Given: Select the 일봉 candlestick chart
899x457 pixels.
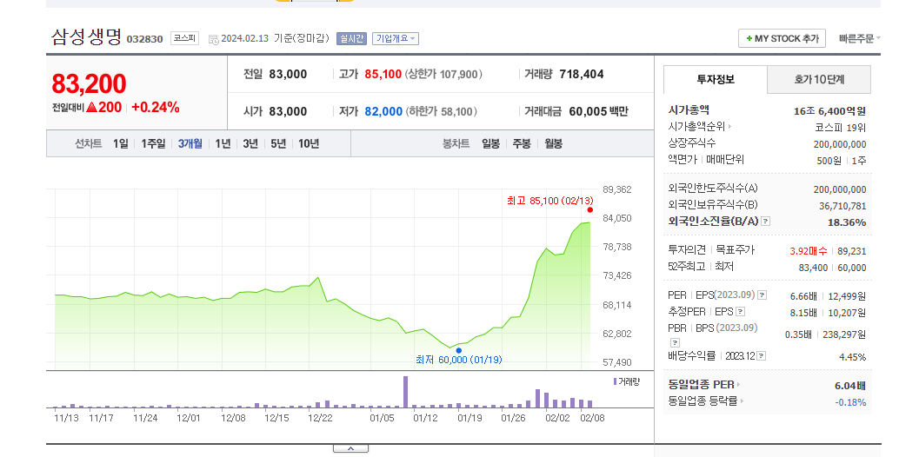Looking at the screenshot, I should (490, 143).
